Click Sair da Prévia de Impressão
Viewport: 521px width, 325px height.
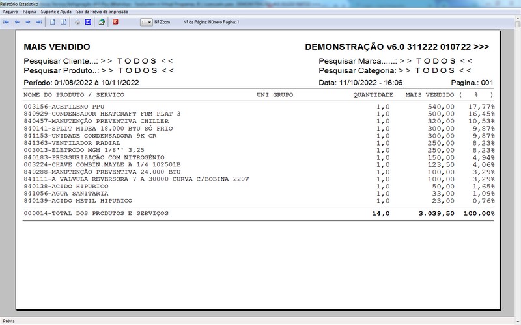click(102, 12)
